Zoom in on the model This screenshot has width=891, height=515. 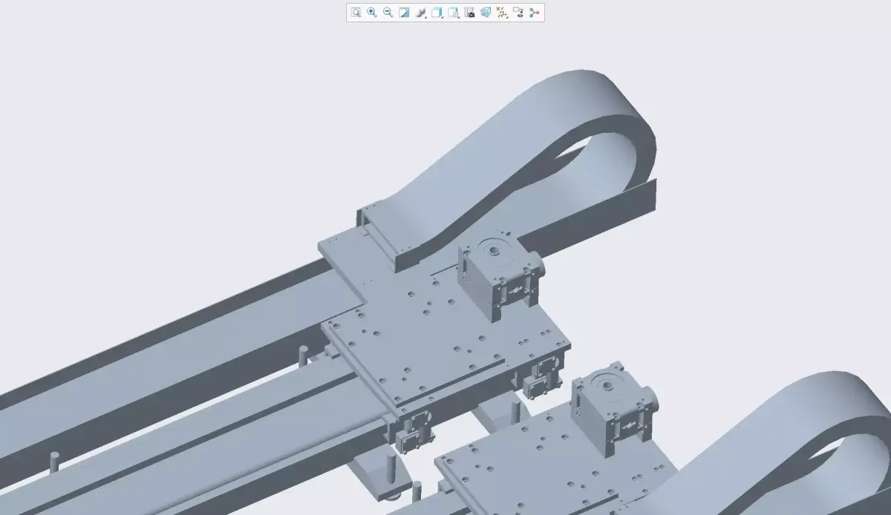coord(371,13)
